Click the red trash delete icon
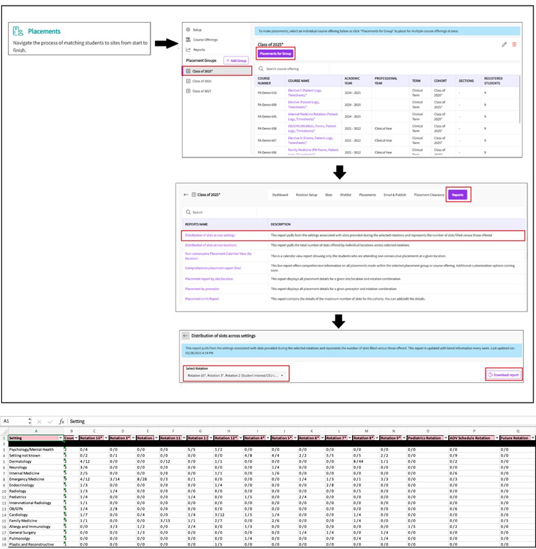 pyautogui.click(x=514, y=44)
